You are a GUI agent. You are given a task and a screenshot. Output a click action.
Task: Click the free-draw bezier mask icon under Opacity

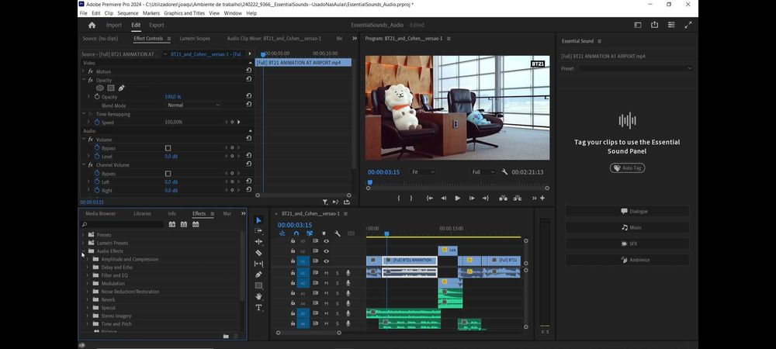pos(121,88)
